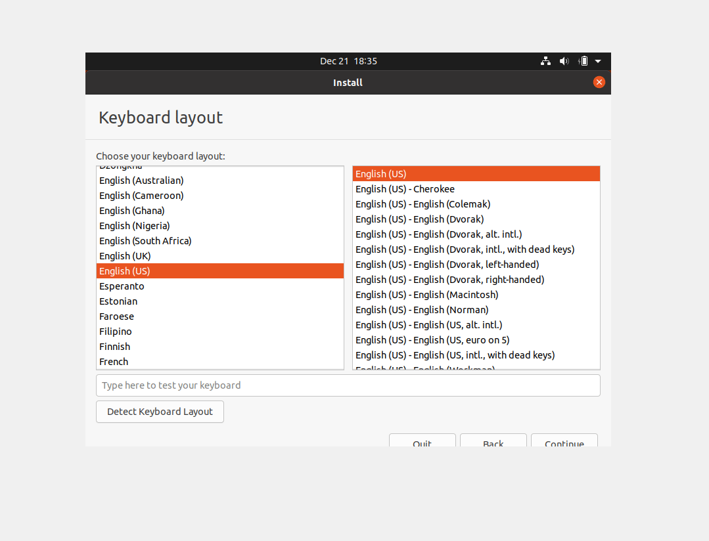Image resolution: width=709 pixels, height=541 pixels.
Task: Choose English (Dvorak) variant
Action: (x=476, y=219)
